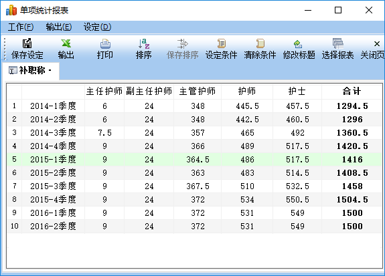Click 550.5 in 护士 column
The image size is (385, 276).
click(x=297, y=200)
